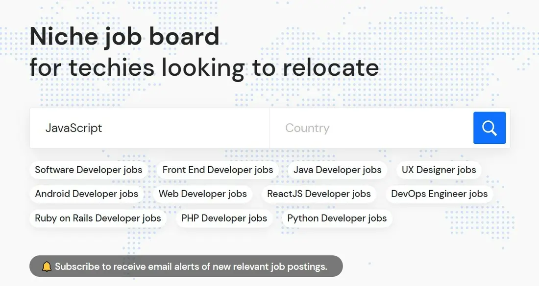This screenshot has height=286, width=539.
Task: Select Web Developer jobs tag
Action: click(x=203, y=194)
